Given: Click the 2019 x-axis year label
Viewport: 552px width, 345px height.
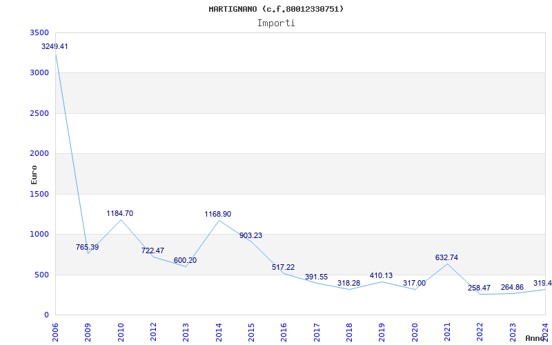Looking at the screenshot, I should click(x=382, y=333).
